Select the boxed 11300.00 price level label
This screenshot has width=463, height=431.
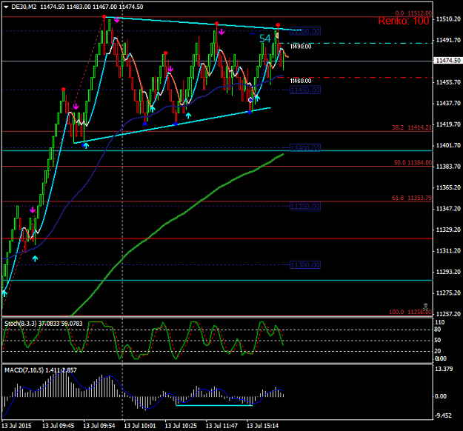(x=305, y=265)
